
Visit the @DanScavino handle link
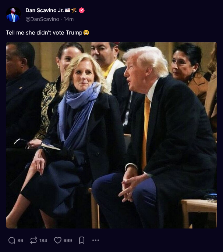tap(42, 19)
